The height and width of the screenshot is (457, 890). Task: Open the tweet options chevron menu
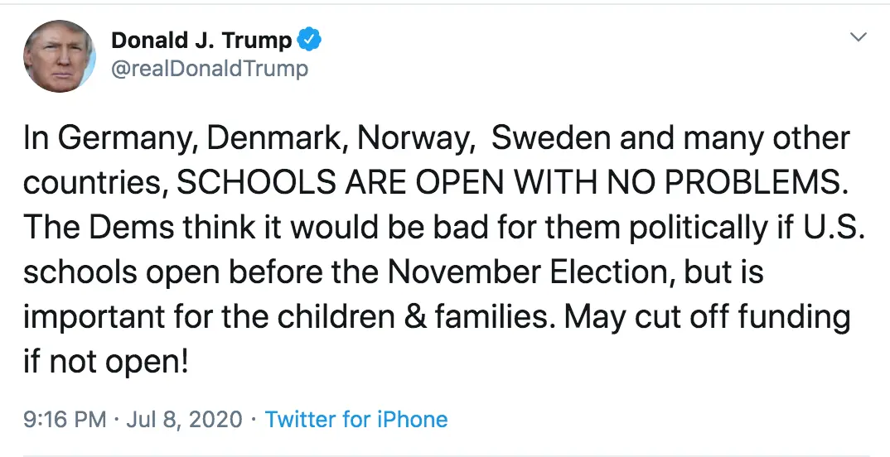pyautogui.click(x=859, y=38)
